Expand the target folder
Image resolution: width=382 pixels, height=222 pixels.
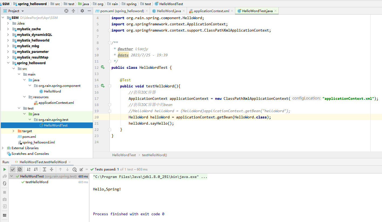(x=13, y=131)
